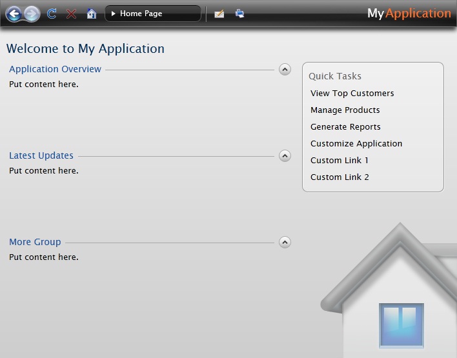Open View Top Customers quick task

pyautogui.click(x=352, y=94)
